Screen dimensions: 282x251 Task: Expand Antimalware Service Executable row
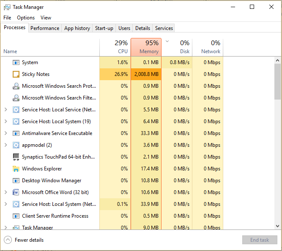[x=6, y=133]
